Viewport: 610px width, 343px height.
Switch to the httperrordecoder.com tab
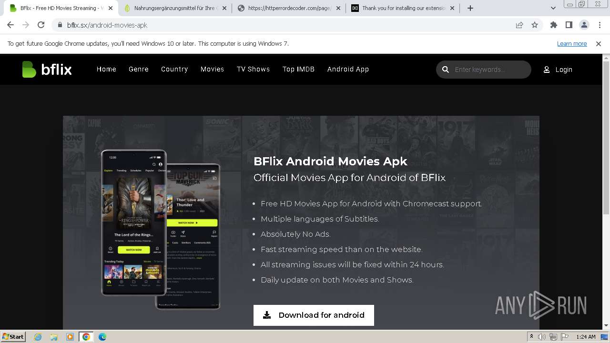289,8
